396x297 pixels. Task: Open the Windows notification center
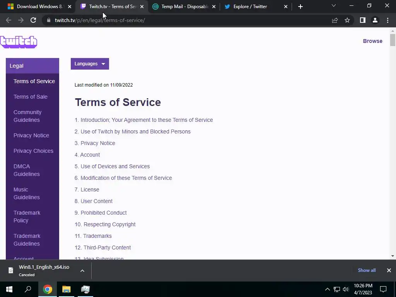(383, 289)
